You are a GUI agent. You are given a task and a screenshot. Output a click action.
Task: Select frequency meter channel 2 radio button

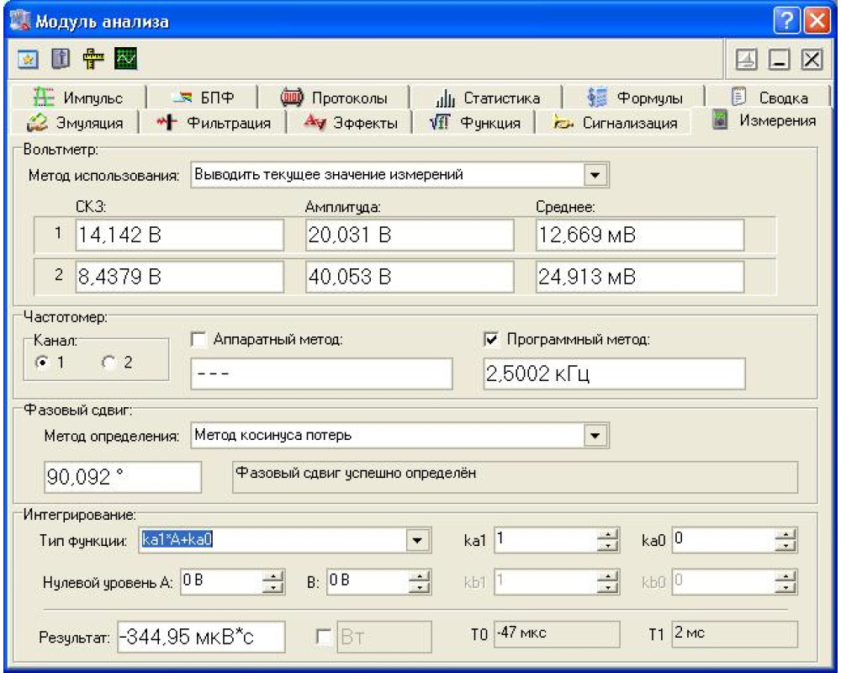click(108, 363)
